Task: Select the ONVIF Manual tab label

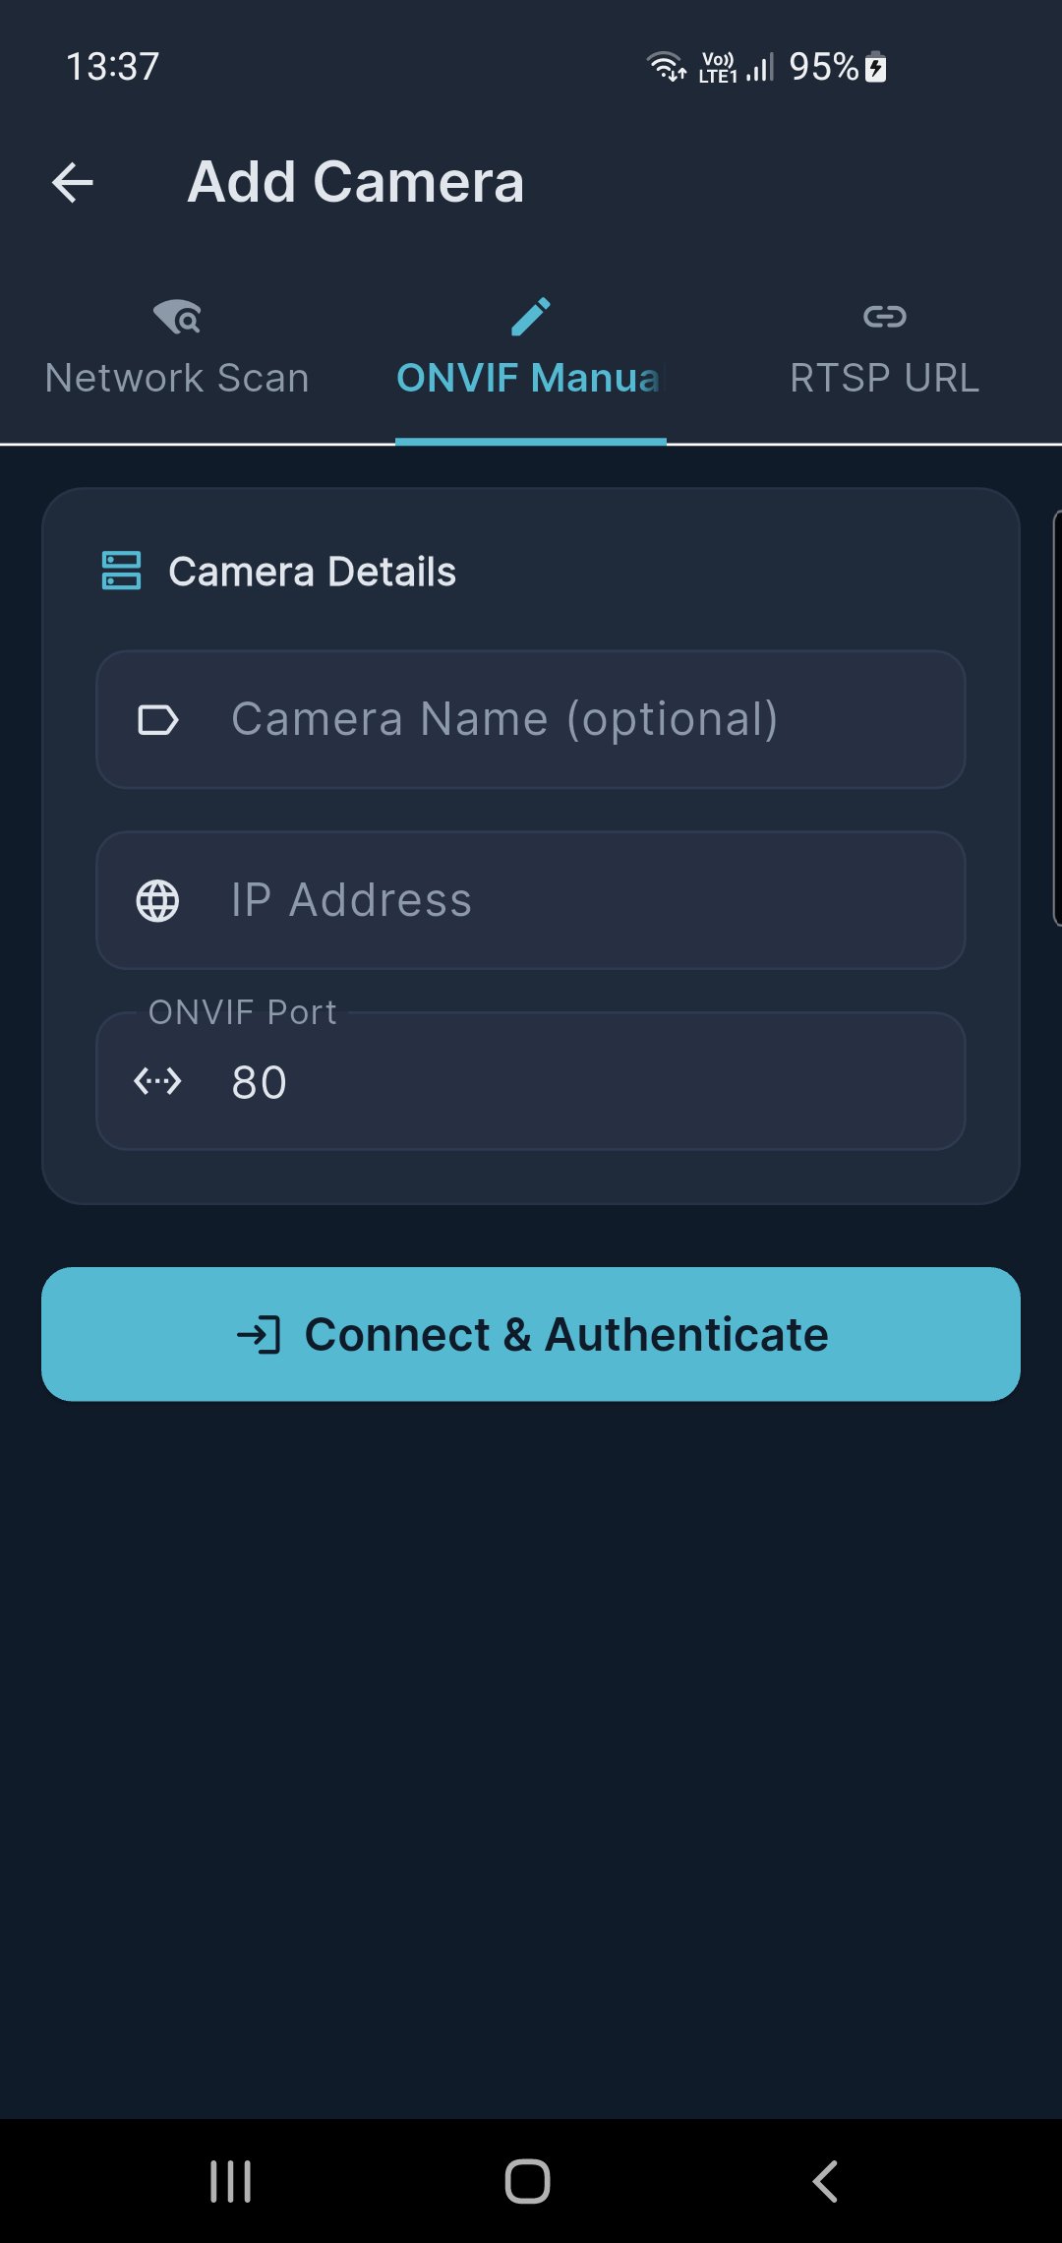Action: coord(529,379)
